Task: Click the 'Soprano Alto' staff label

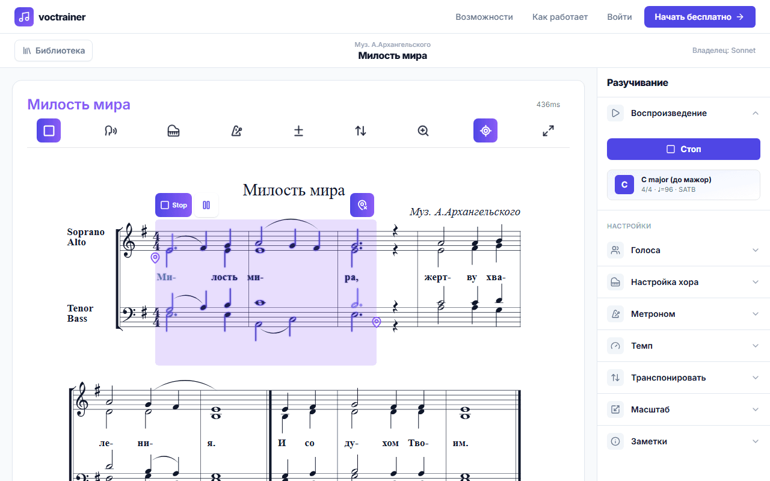Action: (x=86, y=237)
